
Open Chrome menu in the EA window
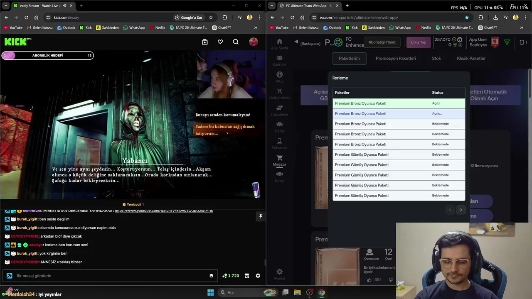(526, 17)
